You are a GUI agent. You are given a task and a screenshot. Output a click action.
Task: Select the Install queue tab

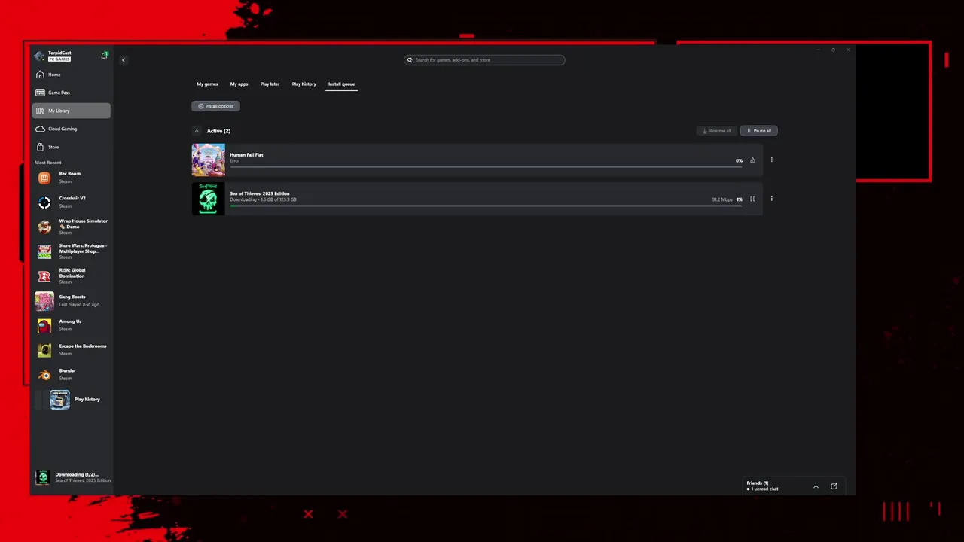(341, 84)
